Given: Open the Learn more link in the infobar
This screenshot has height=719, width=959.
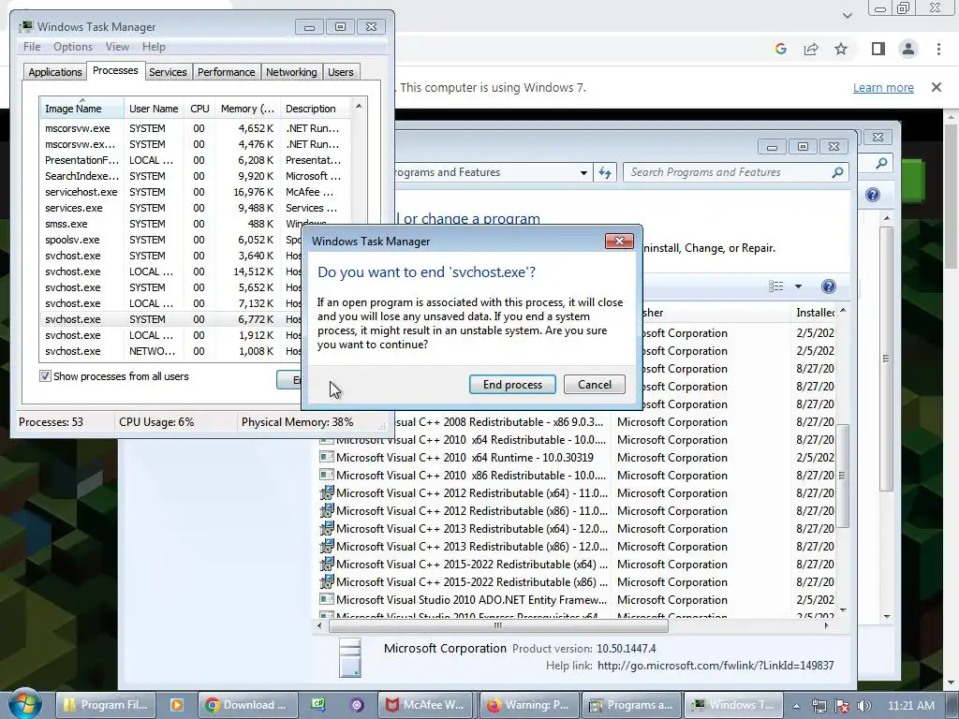Looking at the screenshot, I should click(x=883, y=87).
